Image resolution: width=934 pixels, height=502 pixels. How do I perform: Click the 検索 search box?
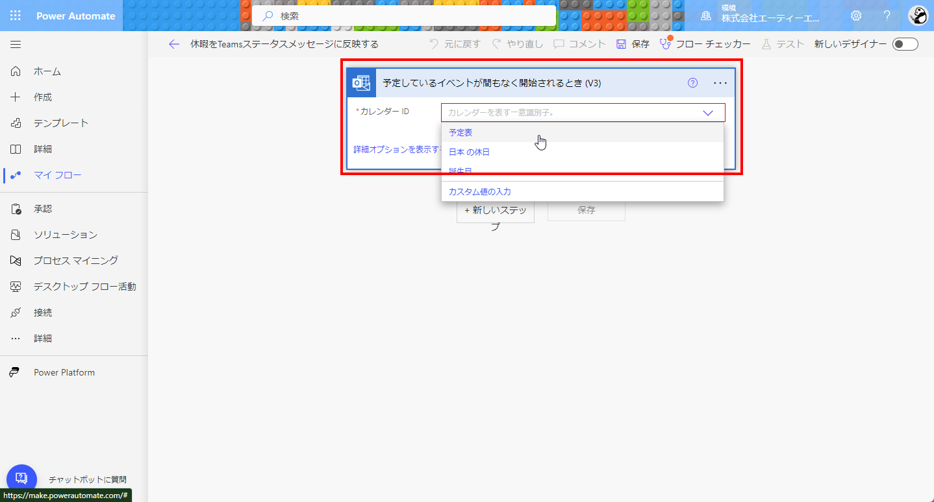click(404, 16)
